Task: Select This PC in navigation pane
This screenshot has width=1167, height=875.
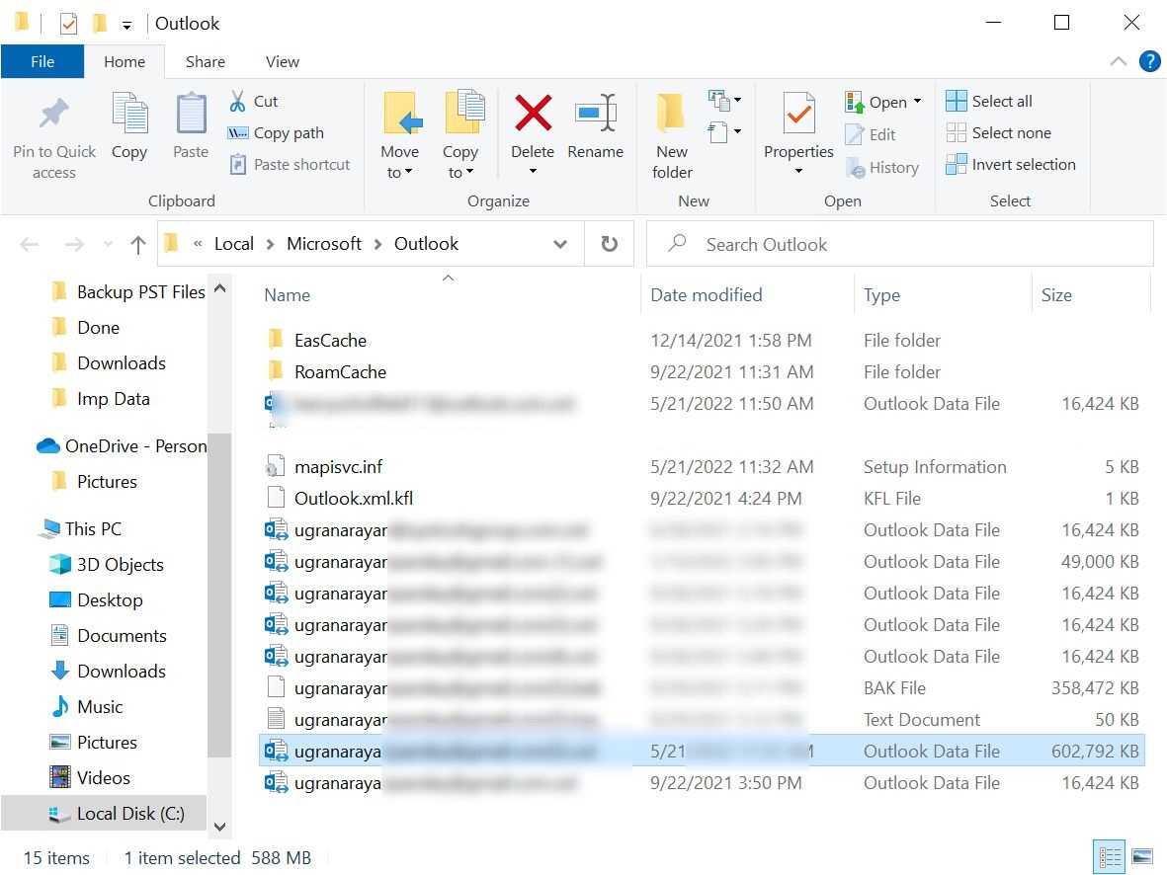Action: [x=82, y=529]
